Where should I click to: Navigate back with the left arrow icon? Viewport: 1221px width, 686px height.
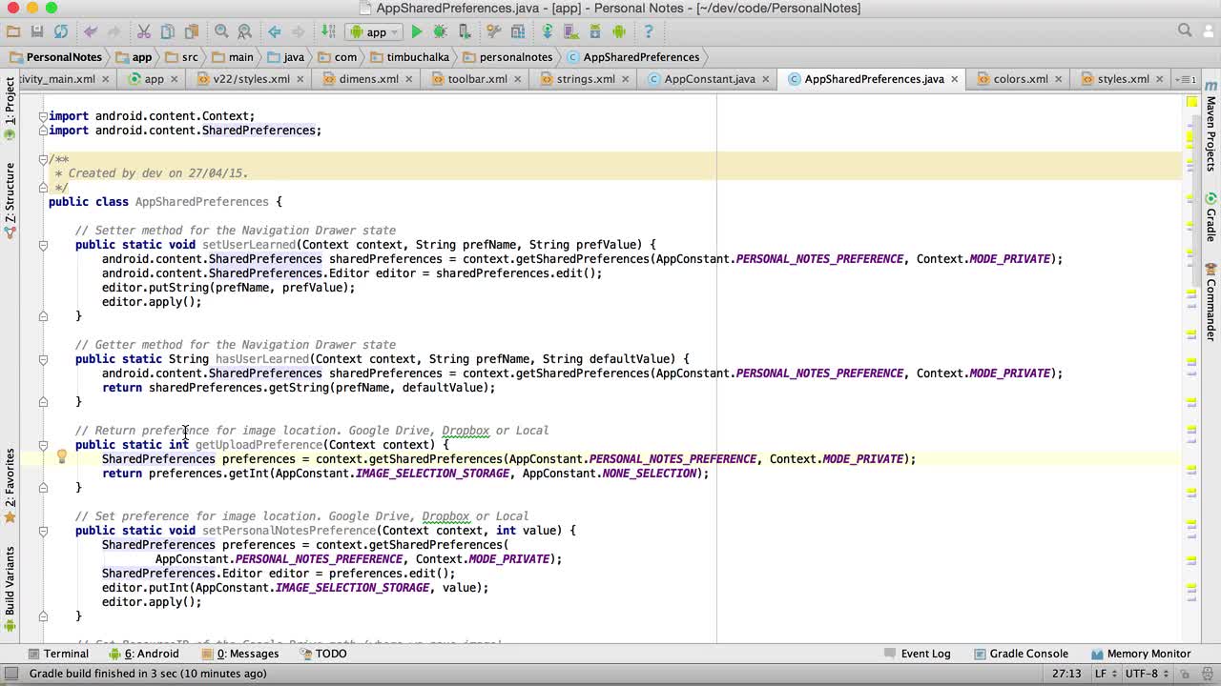tap(275, 32)
